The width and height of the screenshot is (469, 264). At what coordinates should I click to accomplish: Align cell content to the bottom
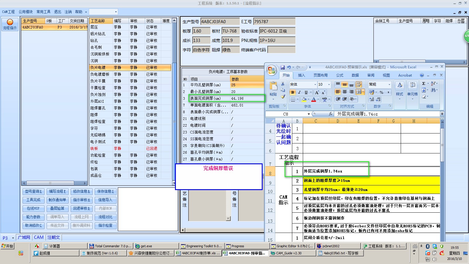pyautogui.click(x=351, y=84)
